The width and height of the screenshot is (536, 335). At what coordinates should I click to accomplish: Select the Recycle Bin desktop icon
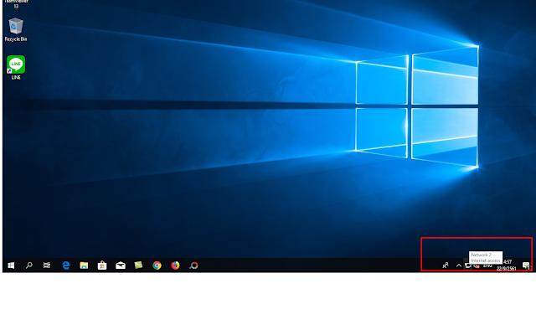click(x=16, y=30)
